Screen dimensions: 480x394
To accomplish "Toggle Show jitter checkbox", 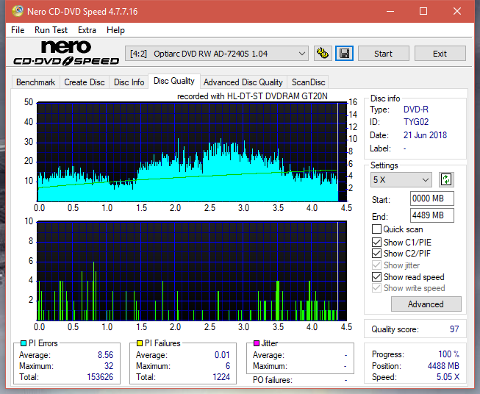I will pyautogui.click(x=376, y=265).
